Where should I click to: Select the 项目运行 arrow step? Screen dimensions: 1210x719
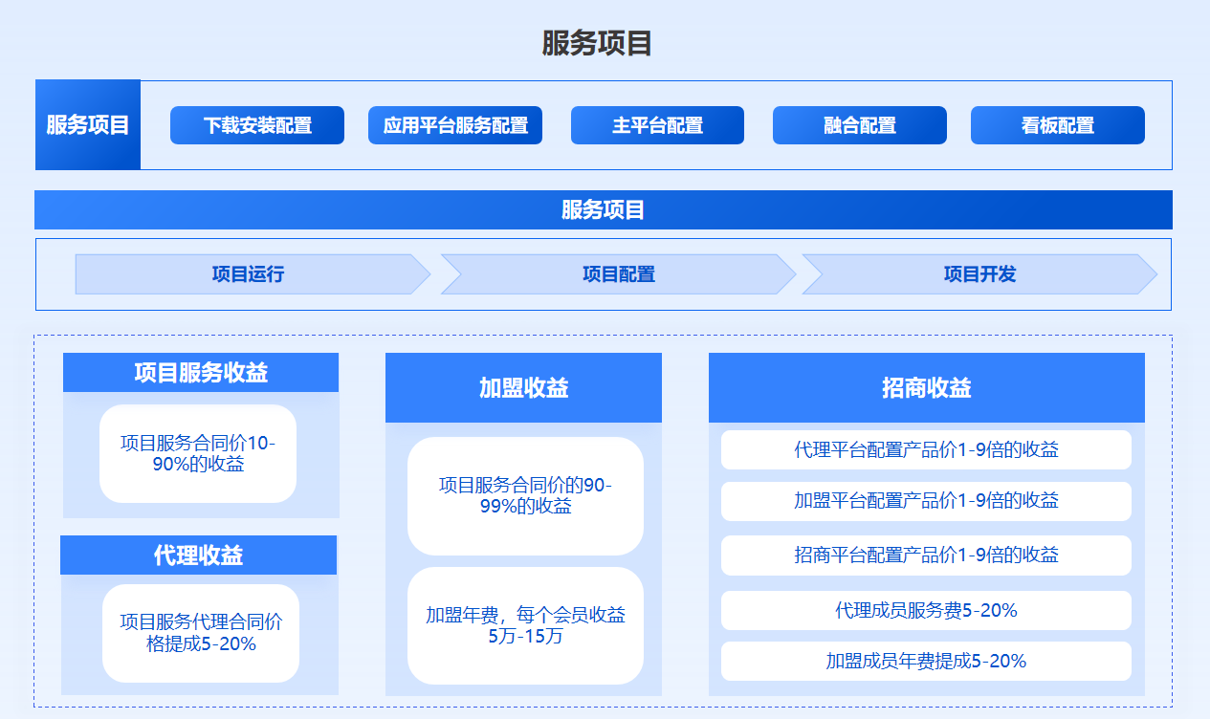click(x=253, y=274)
